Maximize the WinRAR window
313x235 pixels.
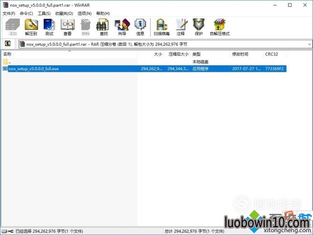[290, 5]
